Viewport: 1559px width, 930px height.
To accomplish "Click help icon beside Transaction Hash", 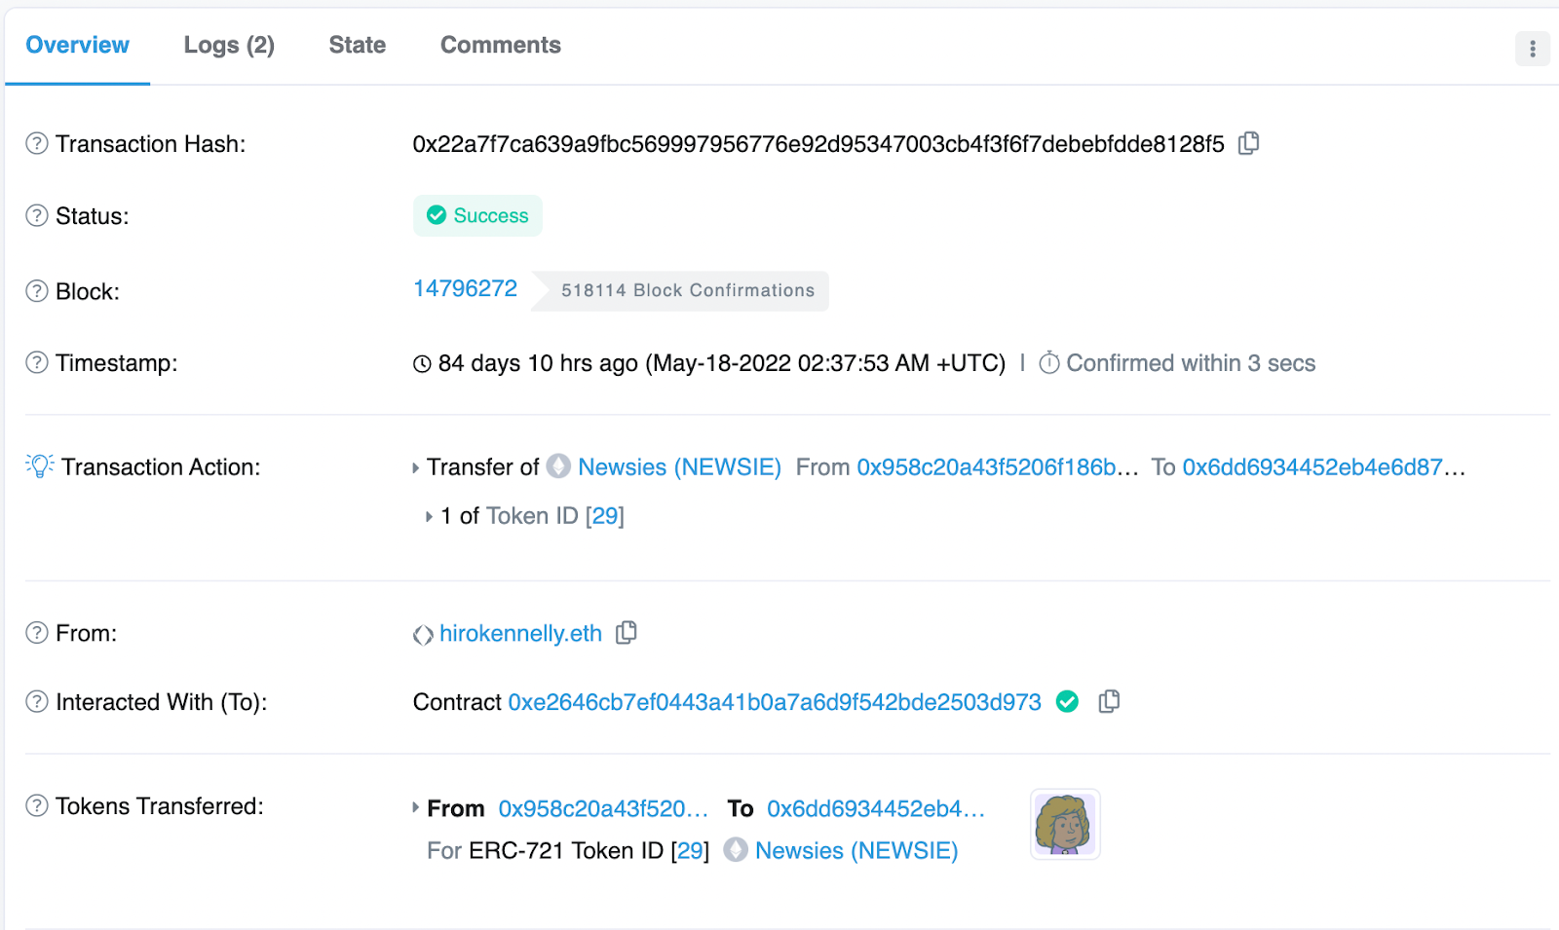I will coord(36,143).
